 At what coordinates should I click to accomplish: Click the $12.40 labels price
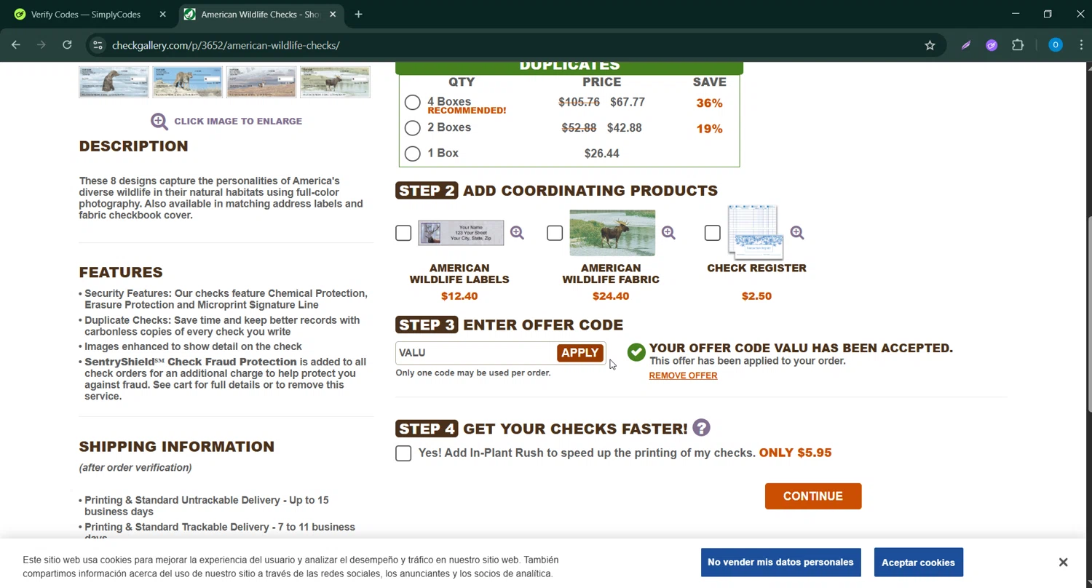pos(459,296)
